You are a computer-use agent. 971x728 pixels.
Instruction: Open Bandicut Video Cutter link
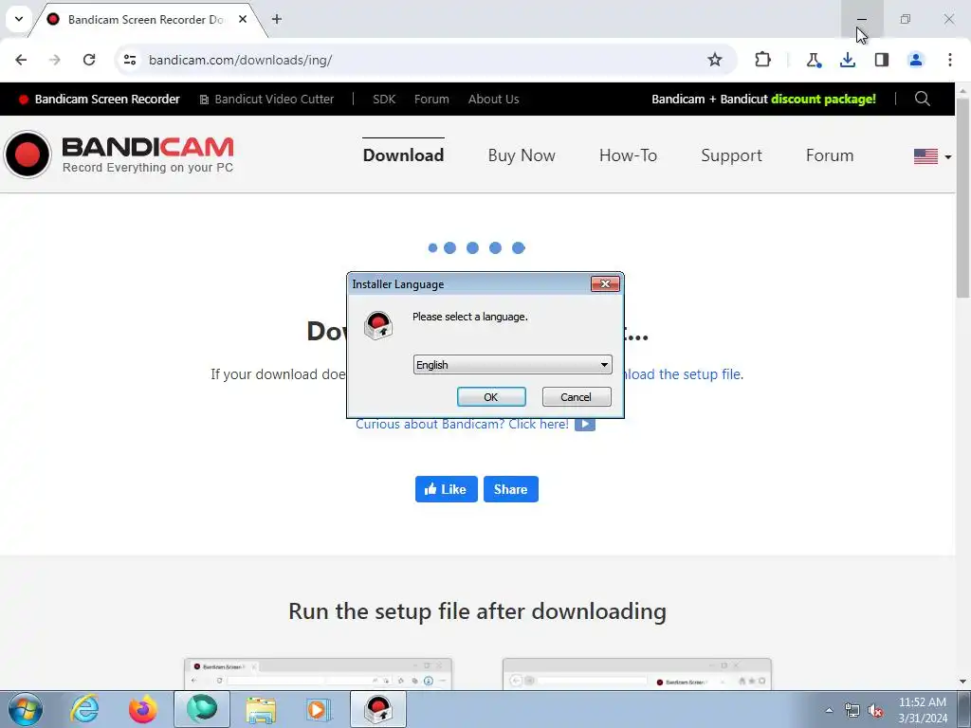(x=266, y=99)
